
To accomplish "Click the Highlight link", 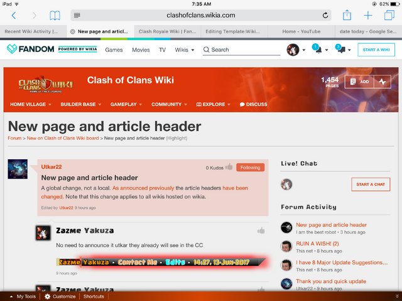I will [177, 138].
